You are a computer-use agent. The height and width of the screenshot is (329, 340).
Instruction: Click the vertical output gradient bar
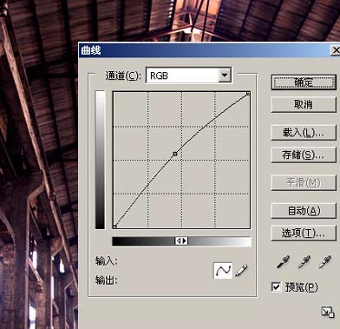[100, 160]
